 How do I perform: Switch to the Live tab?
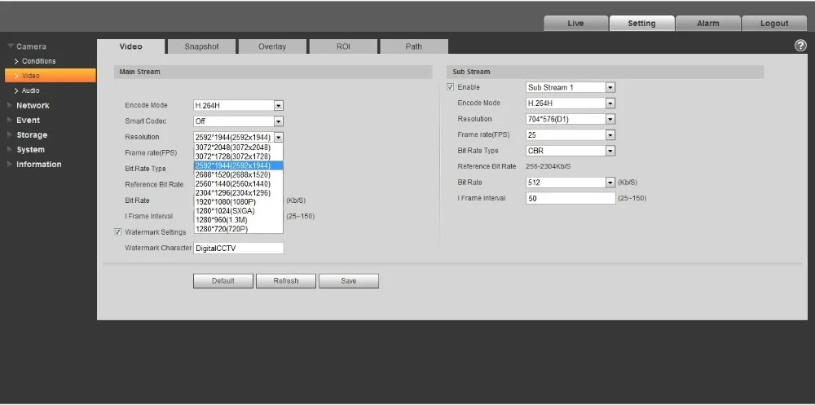coord(575,24)
